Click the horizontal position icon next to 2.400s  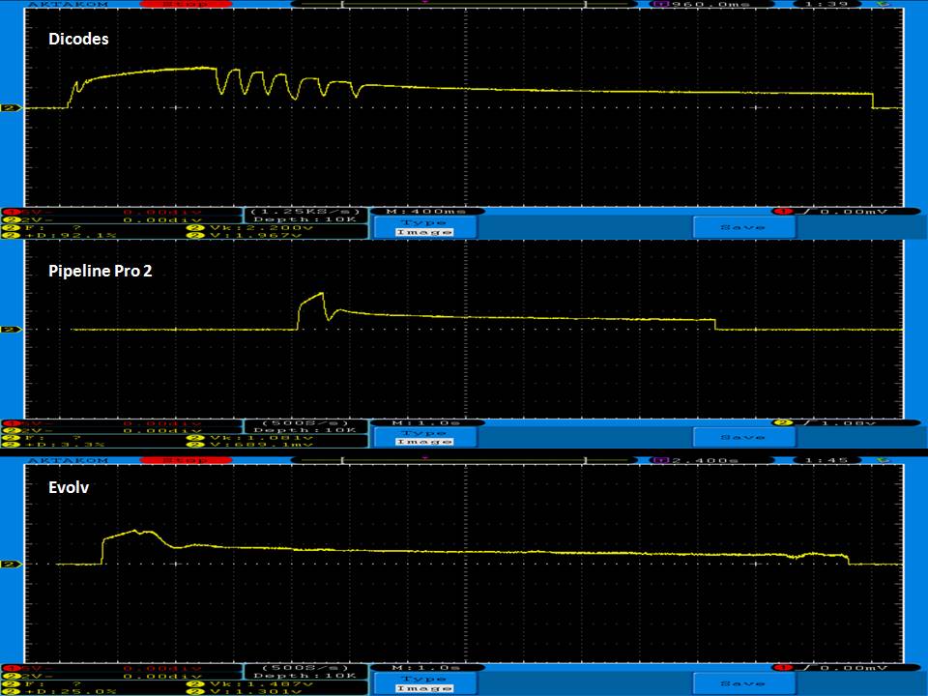pyautogui.click(x=661, y=462)
